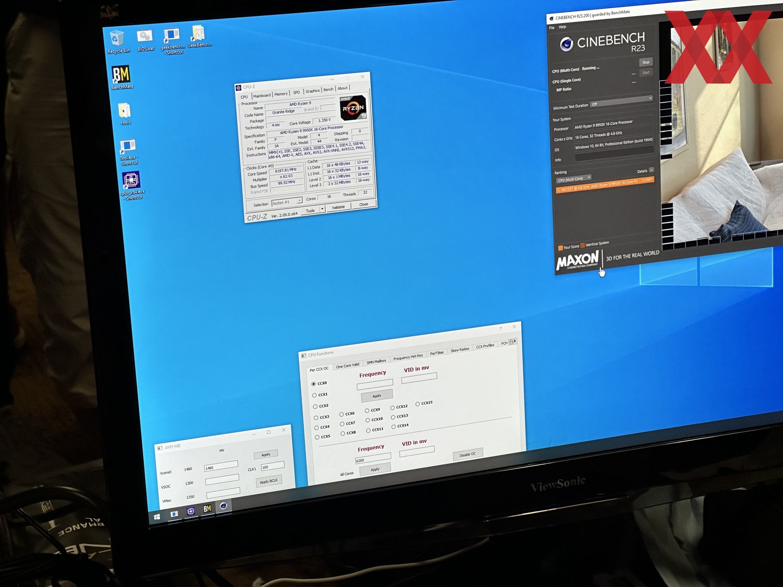Select the CCX0 radio button
783x587 pixels.
pyautogui.click(x=314, y=384)
